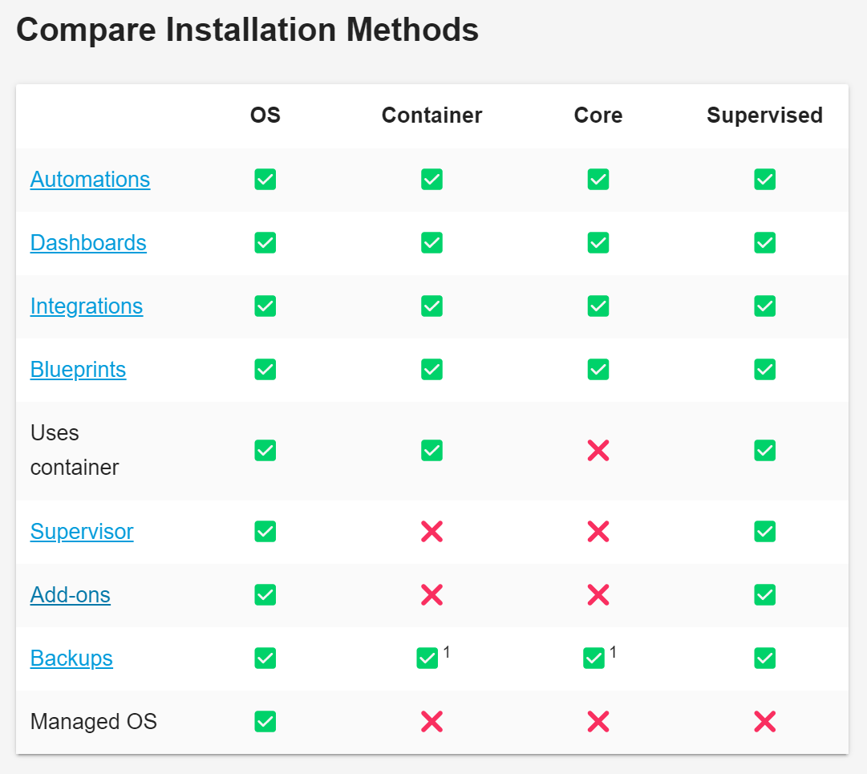The width and height of the screenshot is (867, 774).
Task: Click Backups check mark under OS
Action: coord(265,658)
